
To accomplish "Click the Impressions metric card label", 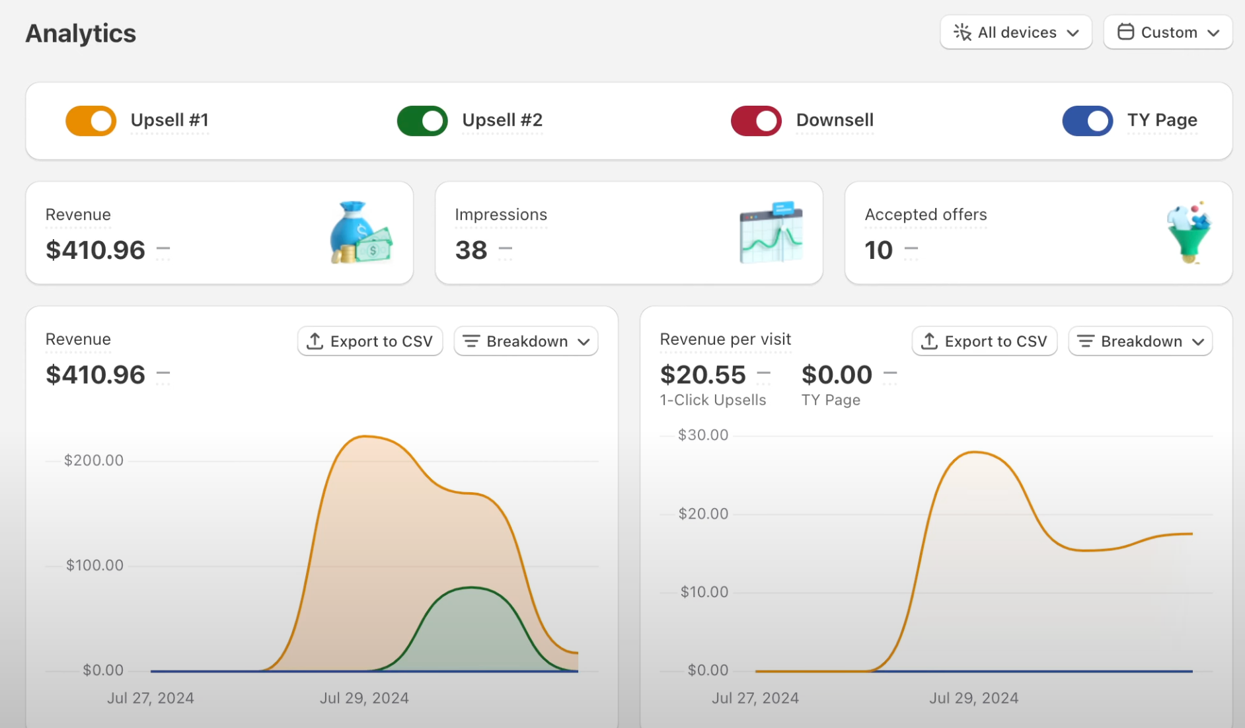I will [500, 215].
